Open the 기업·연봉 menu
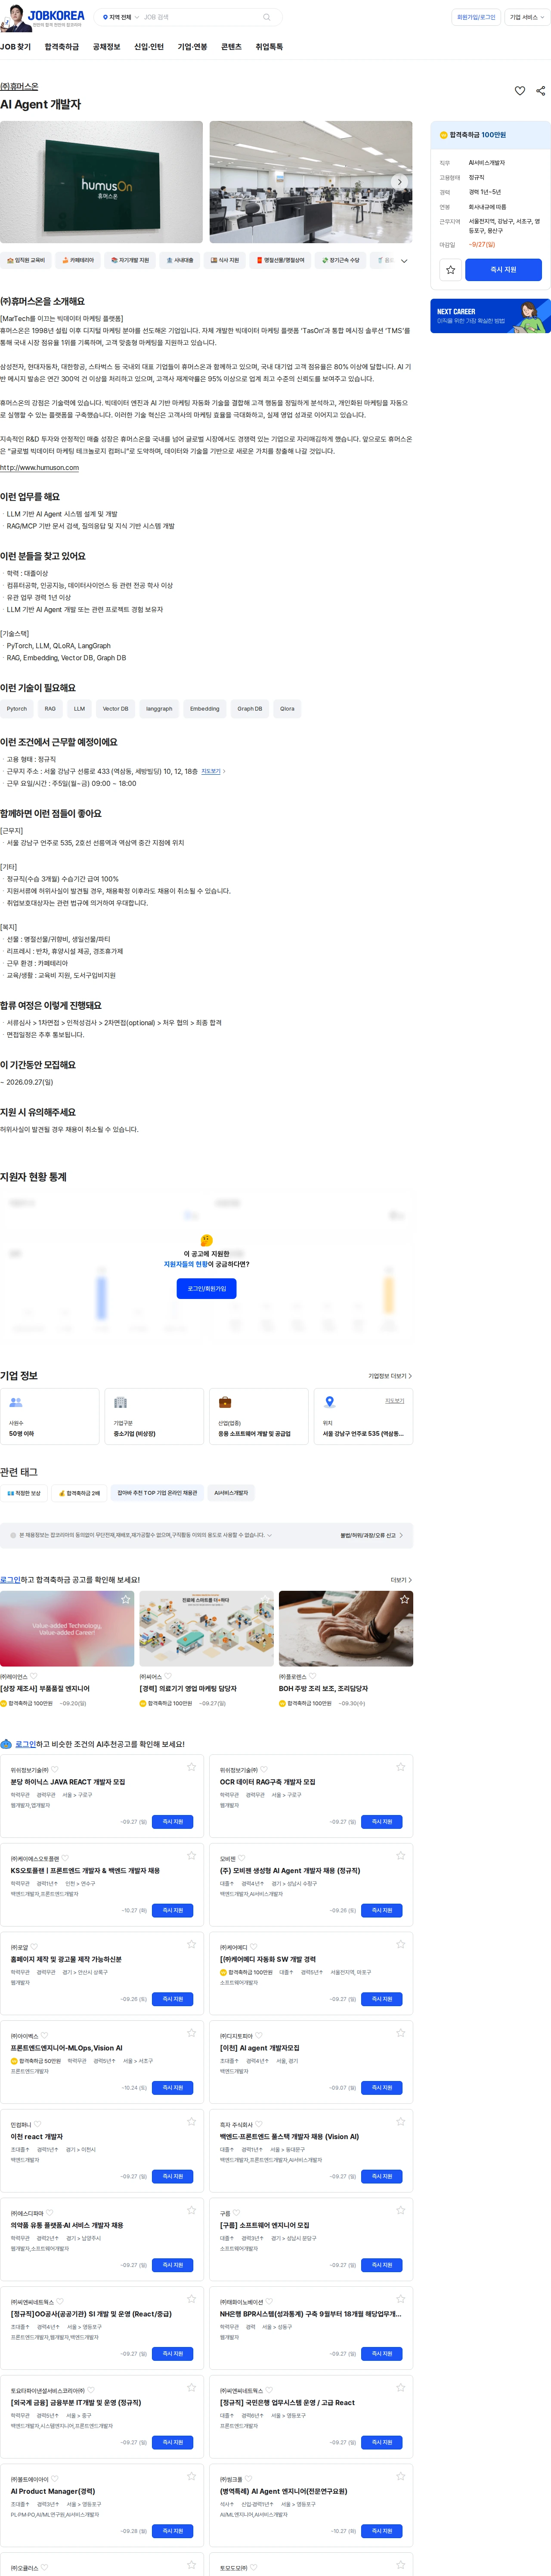The height and width of the screenshot is (2576, 551). click(192, 47)
